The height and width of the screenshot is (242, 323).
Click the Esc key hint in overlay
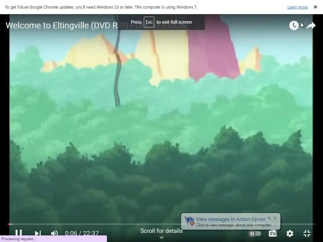click(149, 22)
